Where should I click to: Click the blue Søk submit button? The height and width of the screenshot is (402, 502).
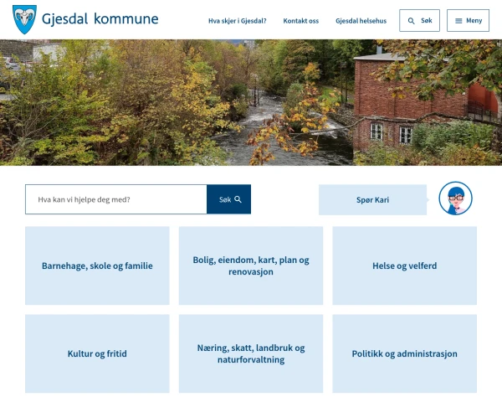click(228, 199)
